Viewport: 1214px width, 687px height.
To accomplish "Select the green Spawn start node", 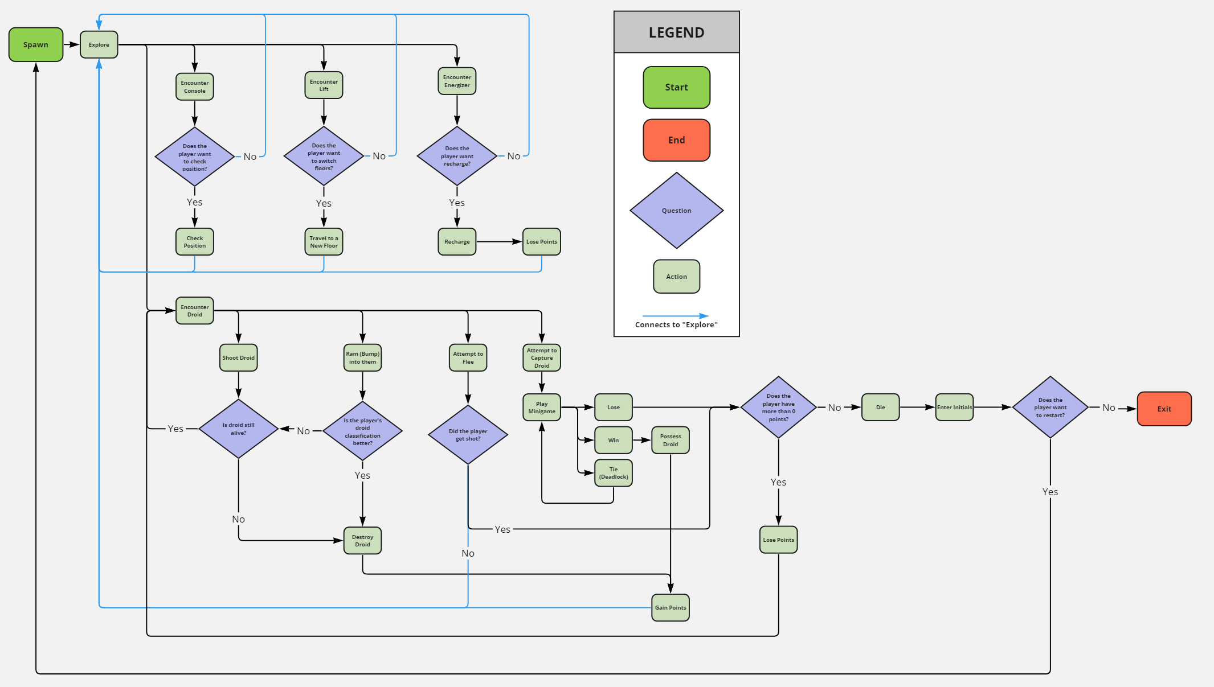I will (x=36, y=44).
